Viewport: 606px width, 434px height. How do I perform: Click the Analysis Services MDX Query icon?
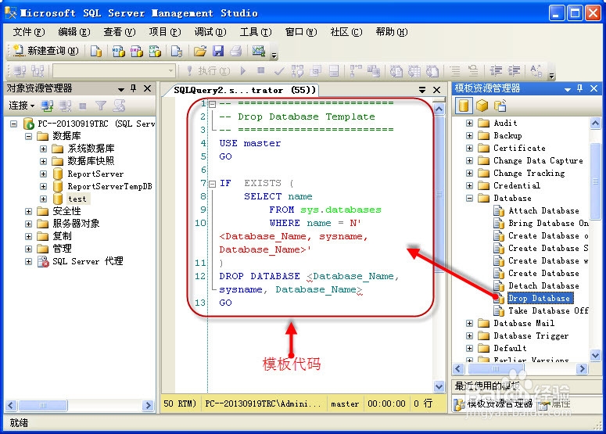(119, 51)
